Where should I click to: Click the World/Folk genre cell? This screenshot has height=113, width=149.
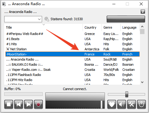coord(111,70)
